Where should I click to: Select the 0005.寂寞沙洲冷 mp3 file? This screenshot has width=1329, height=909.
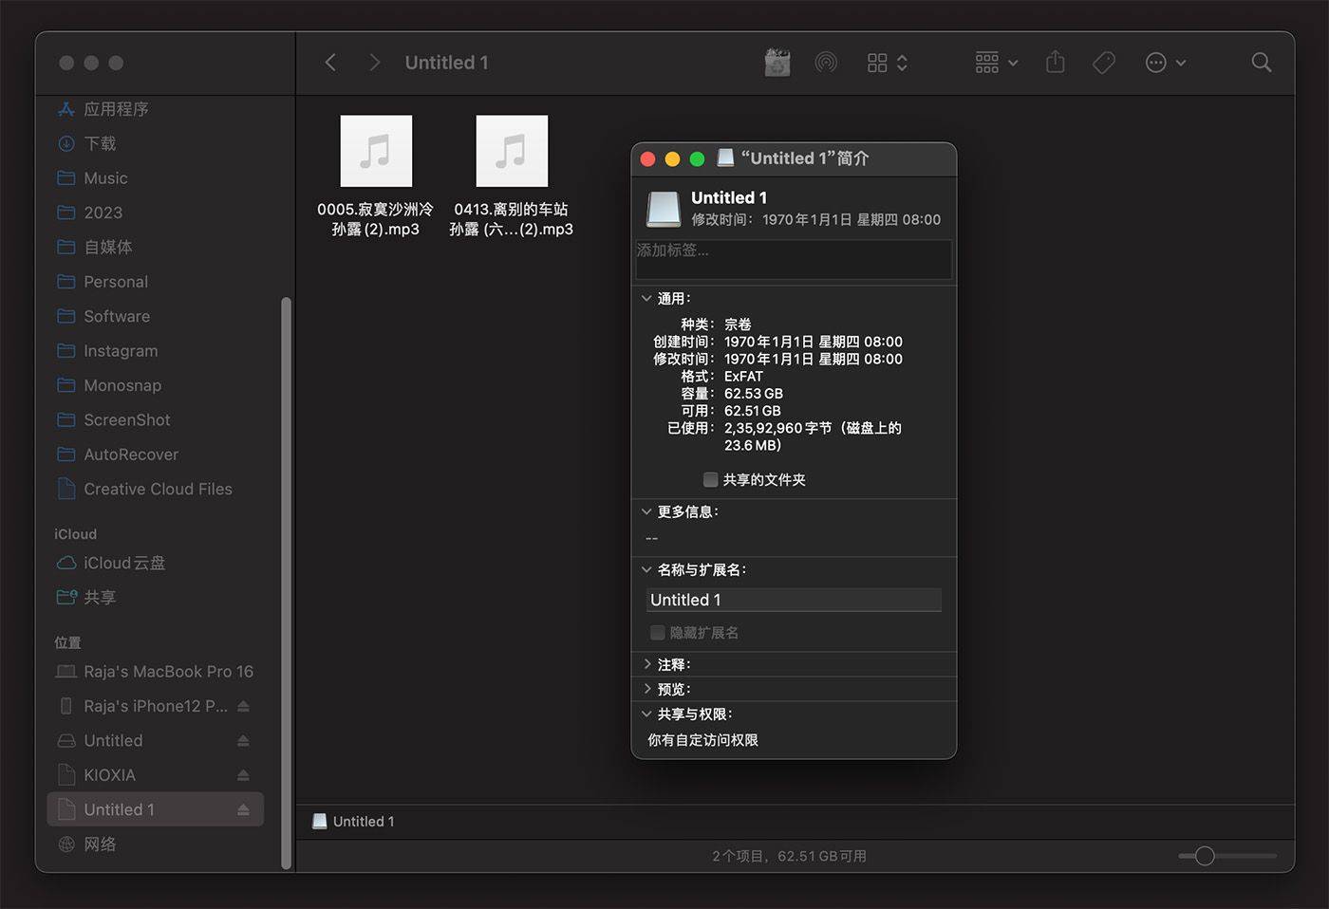pyautogui.click(x=376, y=176)
